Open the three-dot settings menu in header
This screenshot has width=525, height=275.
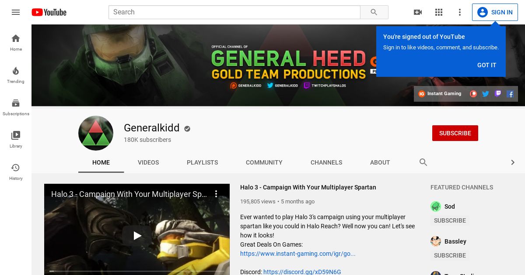click(460, 12)
